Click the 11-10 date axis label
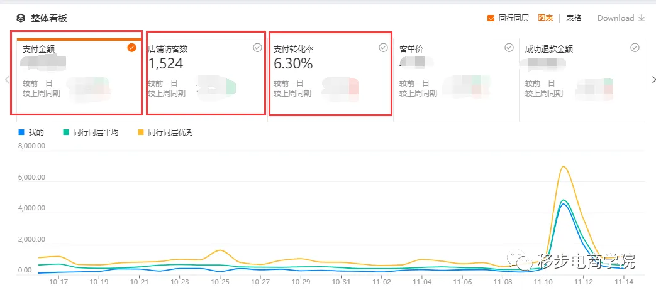The image size is (656, 290). 543,282
